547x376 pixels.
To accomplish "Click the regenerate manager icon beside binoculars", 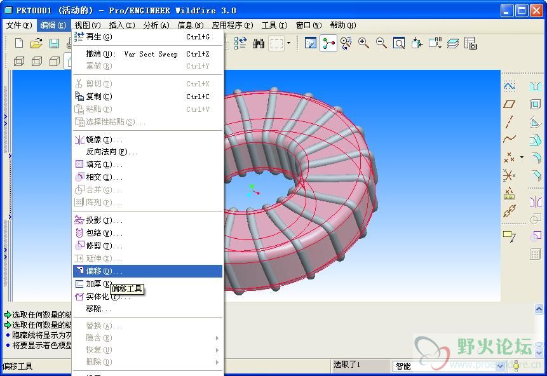I will tap(240, 44).
